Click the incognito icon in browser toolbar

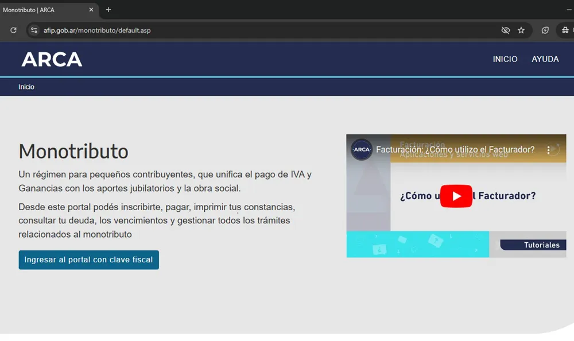[565, 30]
